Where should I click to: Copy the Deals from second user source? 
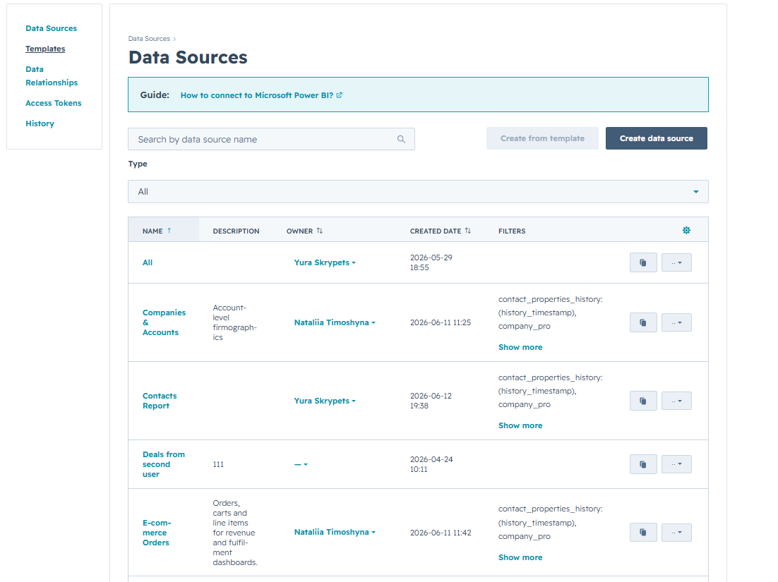pos(643,464)
